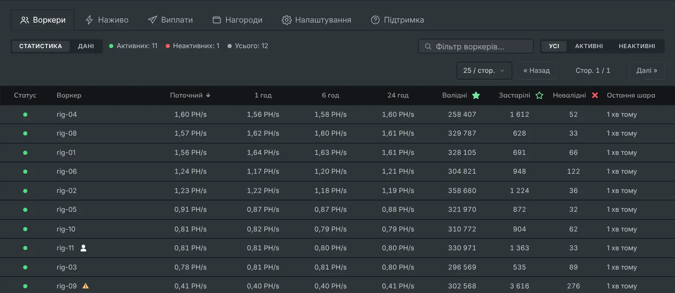Open worker rig-08 details
Screen dimensions: 675x293
point(67,134)
